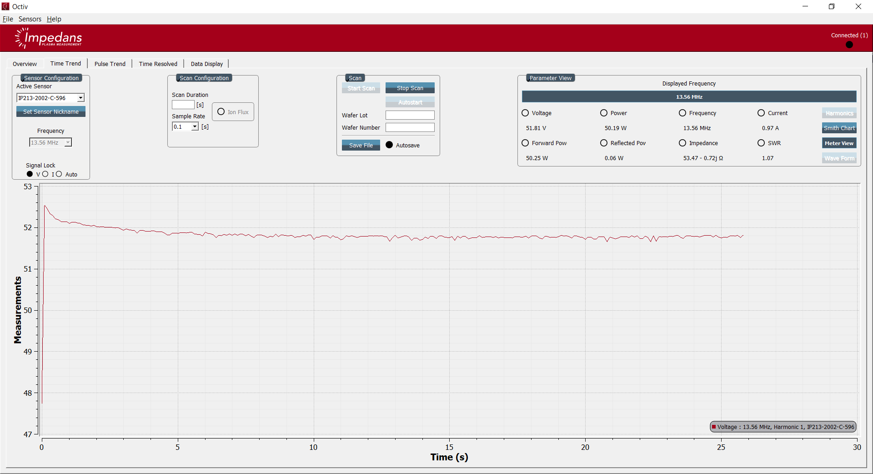Expand the Sample Rate dropdown
The width and height of the screenshot is (873, 474).
point(195,127)
